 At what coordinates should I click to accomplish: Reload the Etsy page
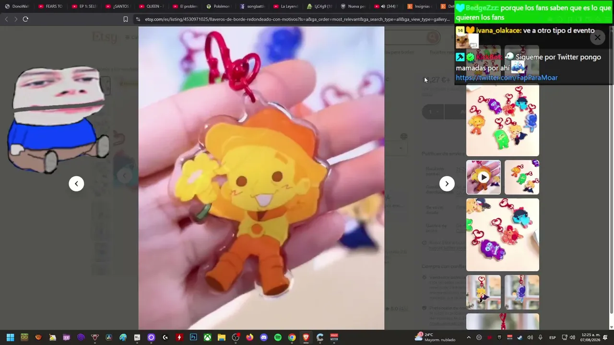click(25, 19)
